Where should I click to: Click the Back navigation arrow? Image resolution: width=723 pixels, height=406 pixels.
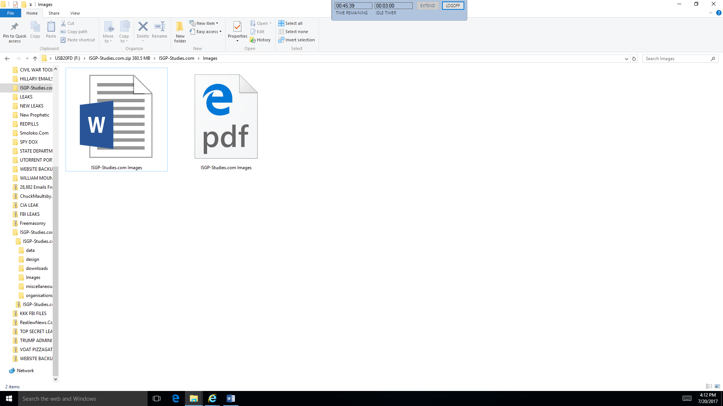(7, 59)
